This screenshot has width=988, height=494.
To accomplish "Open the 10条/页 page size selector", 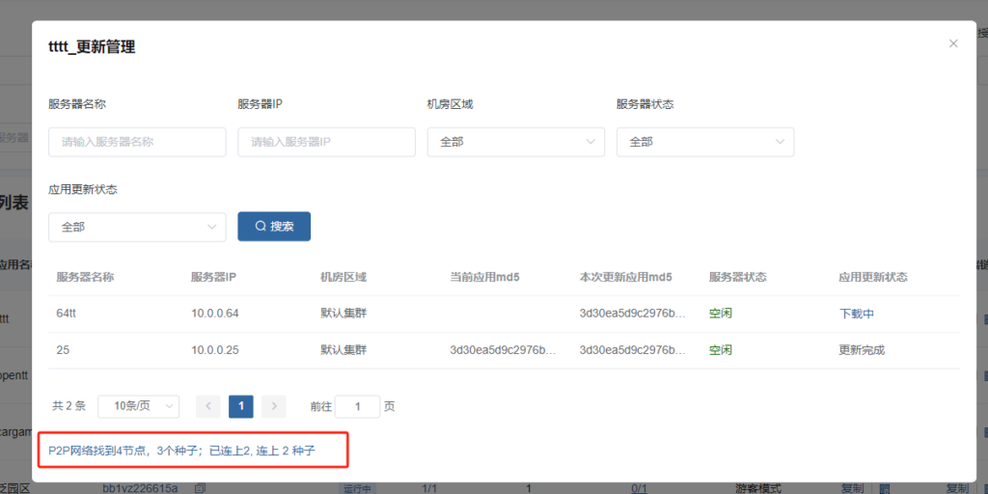I will coord(138,406).
